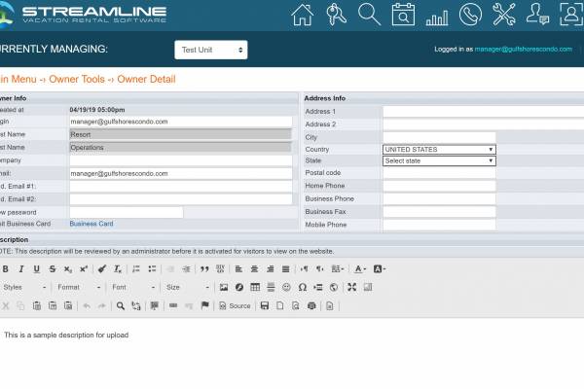Click the keys icon in top navigation
The image size is (584, 389).
coord(336,15)
